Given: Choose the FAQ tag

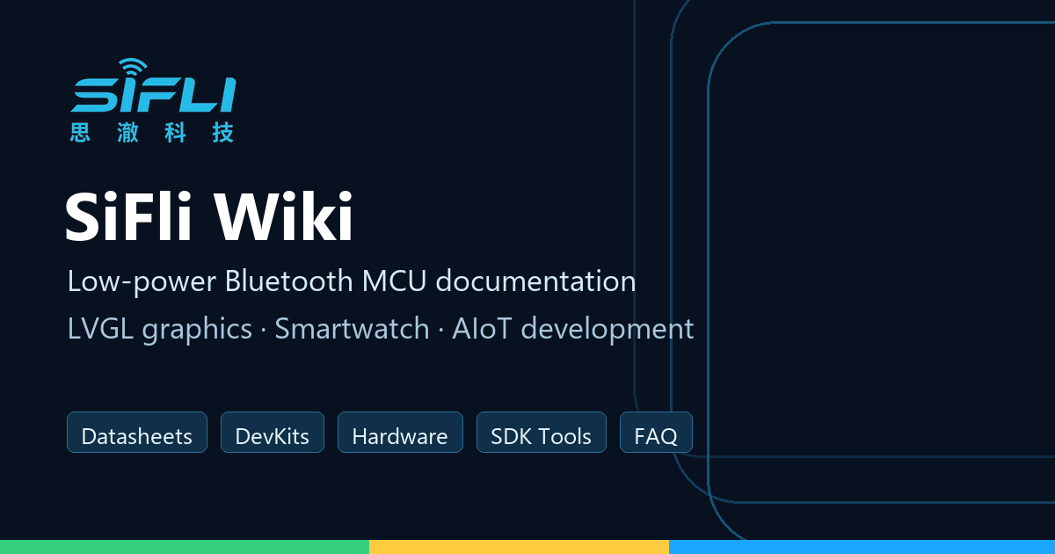Looking at the screenshot, I should pos(656,433).
